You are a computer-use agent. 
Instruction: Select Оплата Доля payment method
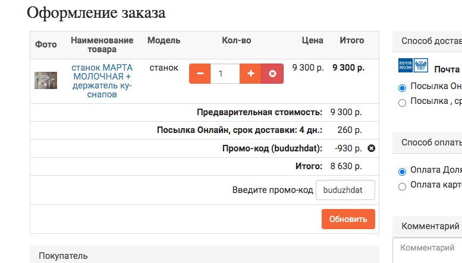(402, 172)
